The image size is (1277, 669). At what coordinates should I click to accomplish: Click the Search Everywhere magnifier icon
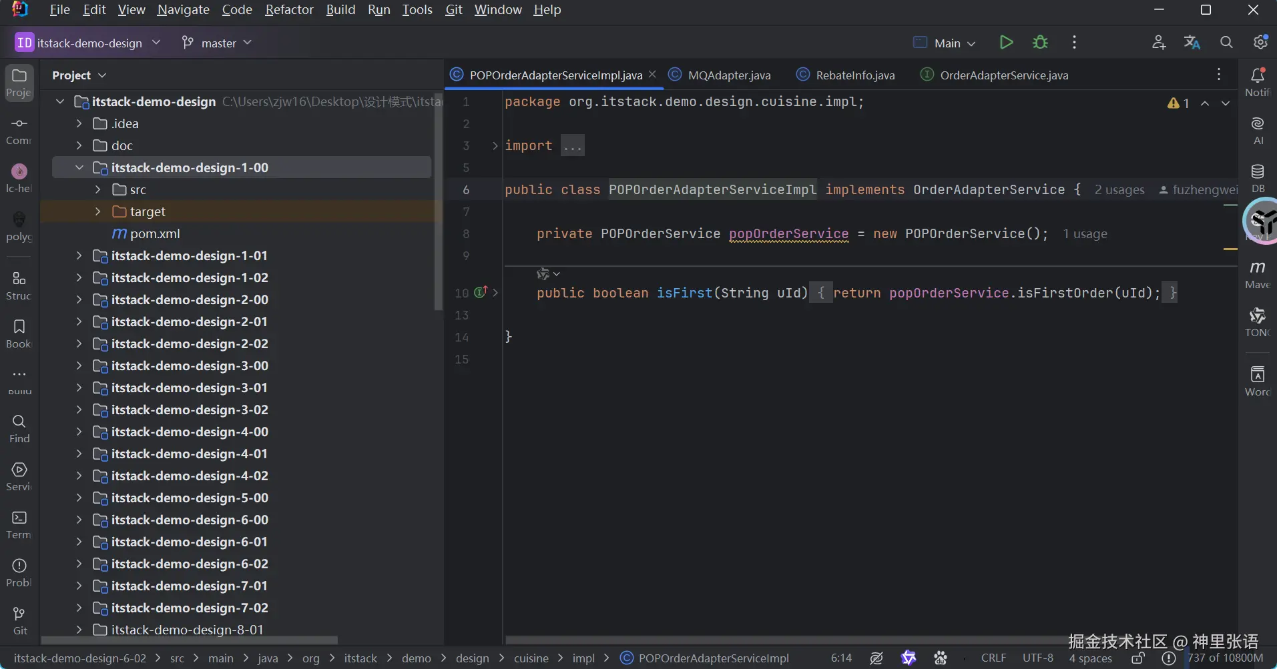pos(1226,43)
